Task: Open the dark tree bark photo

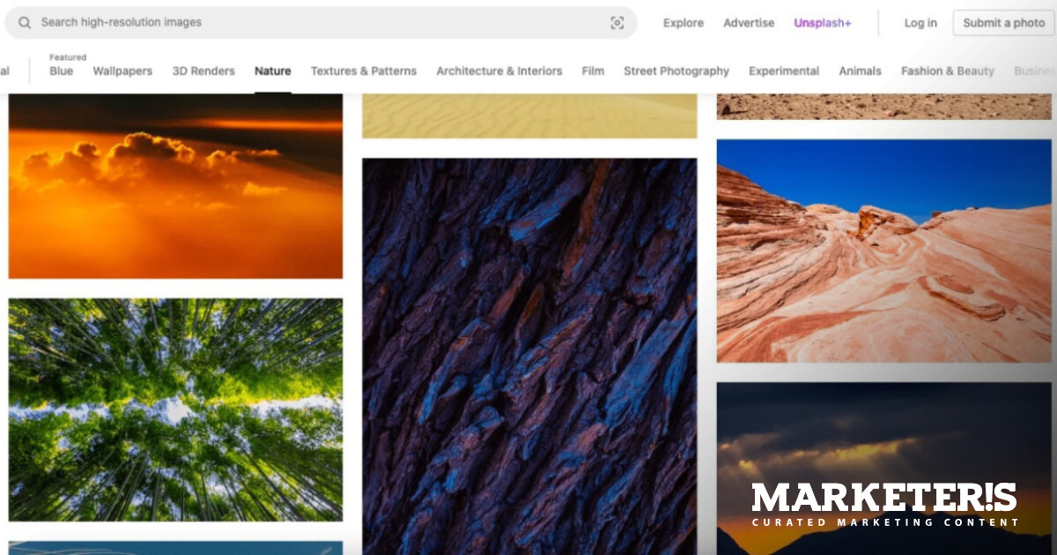Action: click(x=529, y=356)
